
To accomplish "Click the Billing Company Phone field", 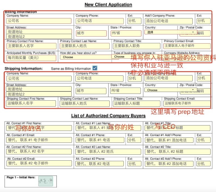I will (100, 21).
